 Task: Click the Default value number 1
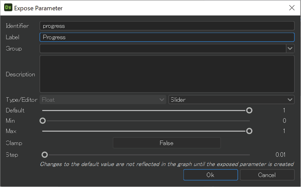point(284,110)
